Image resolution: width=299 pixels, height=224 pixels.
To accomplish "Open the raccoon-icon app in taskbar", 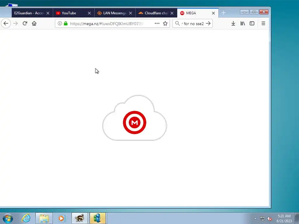I will click(79, 218).
